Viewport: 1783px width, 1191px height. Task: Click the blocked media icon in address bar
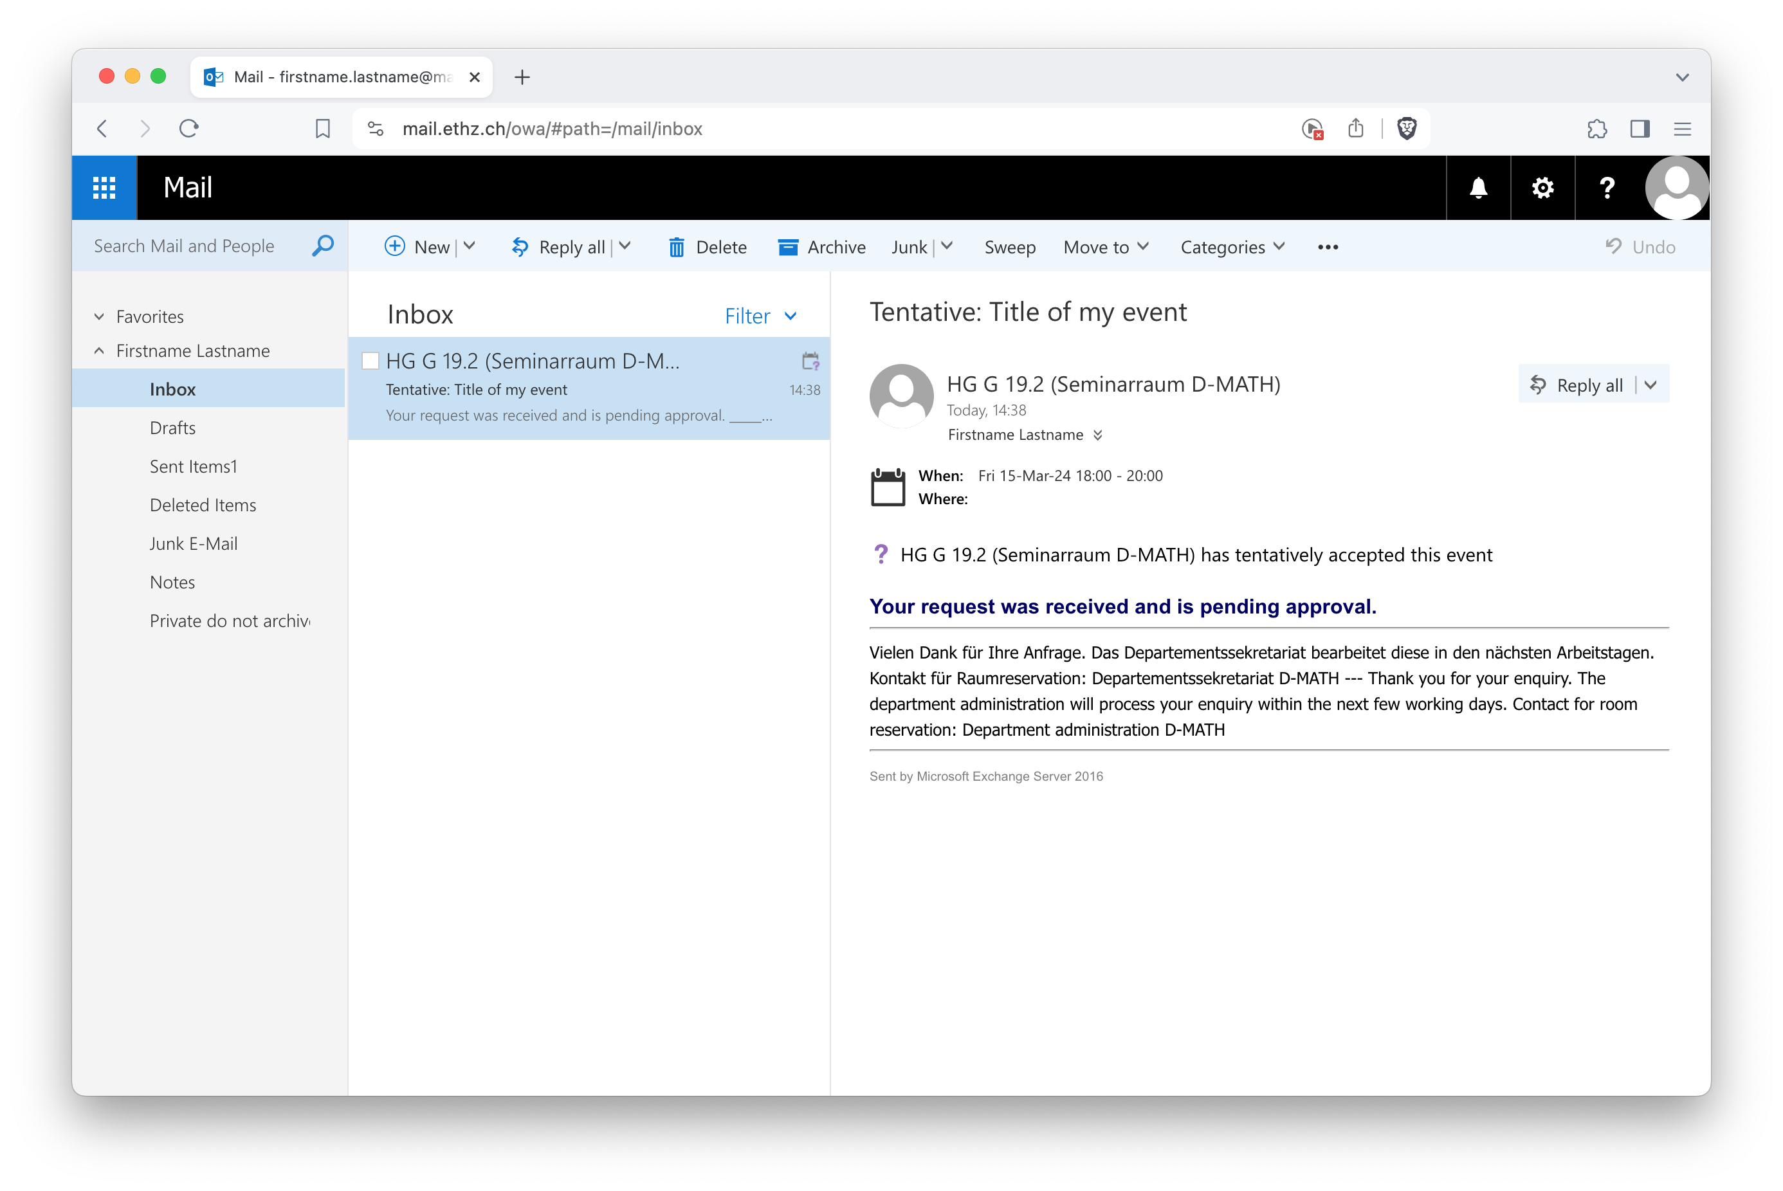click(1312, 129)
